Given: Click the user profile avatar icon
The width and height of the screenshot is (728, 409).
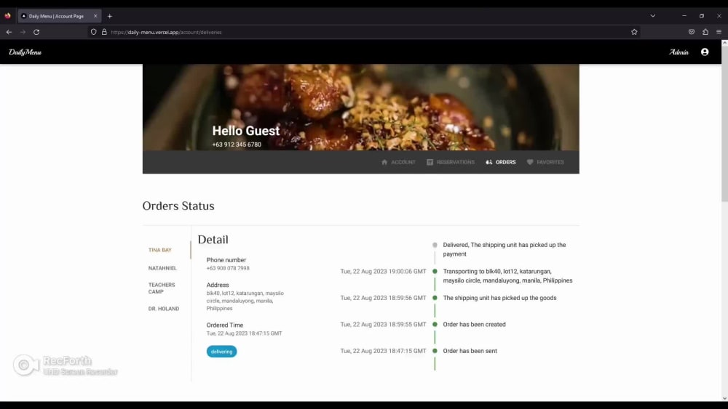Looking at the screenshot, I should point(705,52).
